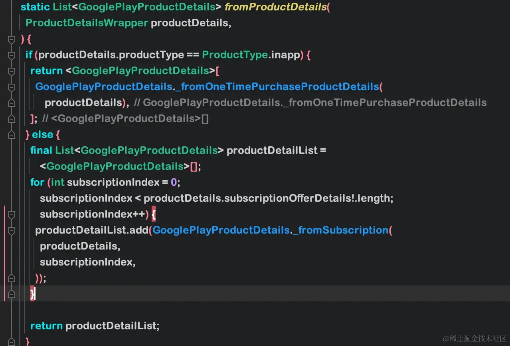Collapse the "} else {" block
This screenshot has width=510, height=346.
click(x=11, y=135)
